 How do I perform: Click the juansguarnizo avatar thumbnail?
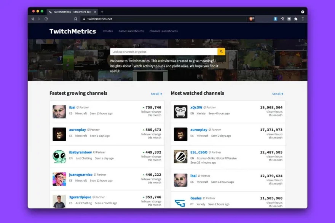click(x=59, y=179)
